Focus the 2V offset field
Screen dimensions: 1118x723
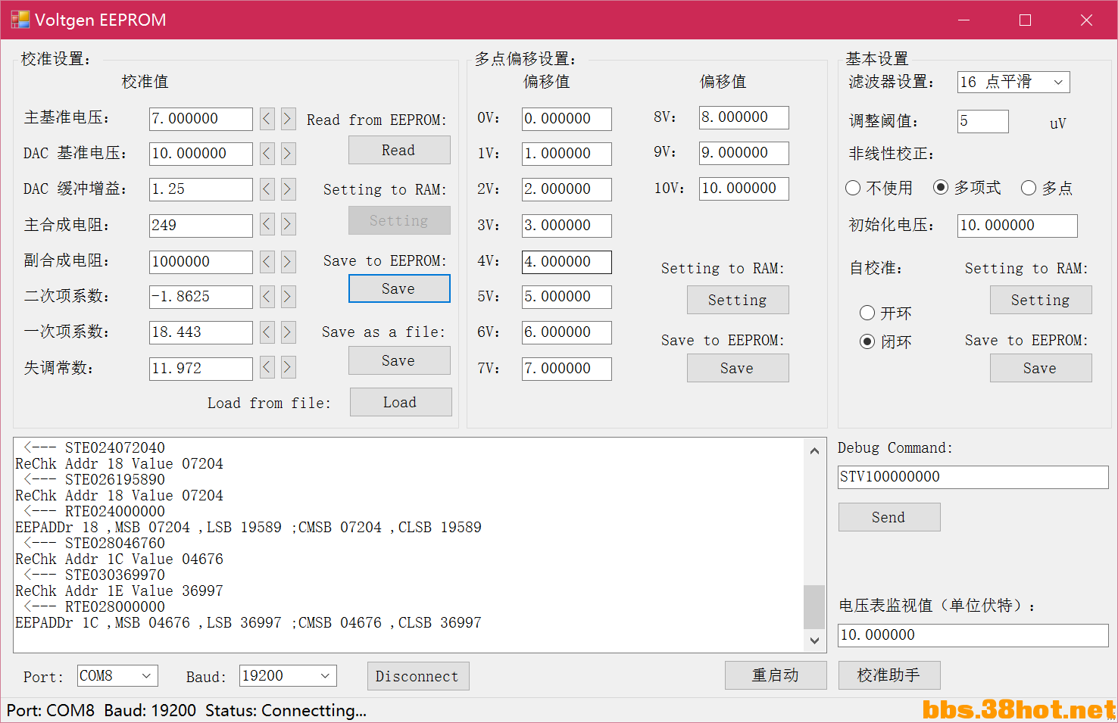pyautogui.click(x=567, y=189)
